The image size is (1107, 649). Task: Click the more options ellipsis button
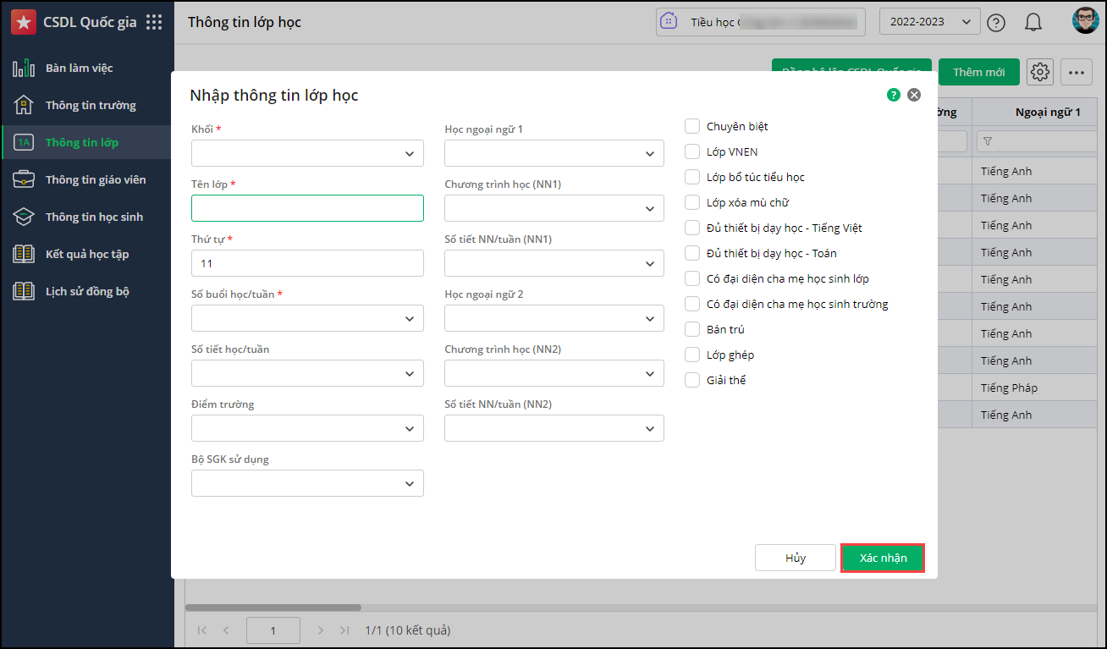(1076, 72)
